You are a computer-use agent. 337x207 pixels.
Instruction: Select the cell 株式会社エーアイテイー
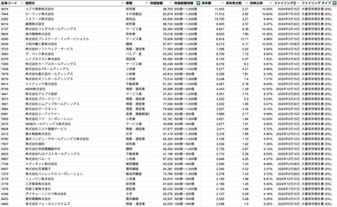(x=75, y=114)
